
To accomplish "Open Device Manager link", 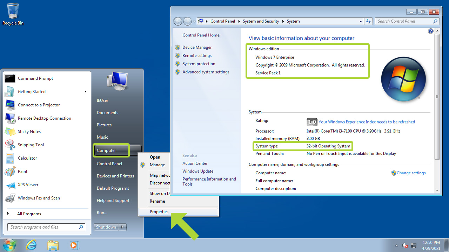I will point(197,48).
